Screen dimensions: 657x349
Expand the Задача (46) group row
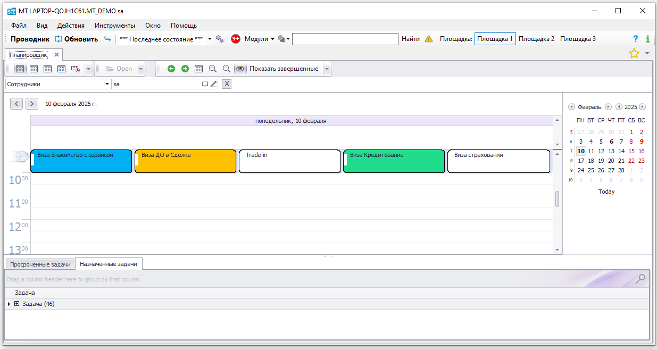click(17, 304)
